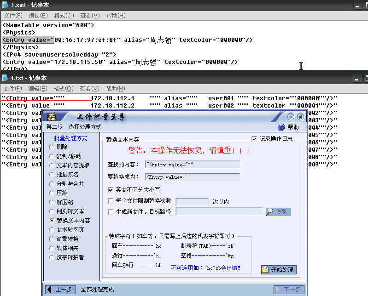Select the 分割与合并 radio option
Image resolution: width=368 pixels, height=296 pixels.
pos(52,184)
